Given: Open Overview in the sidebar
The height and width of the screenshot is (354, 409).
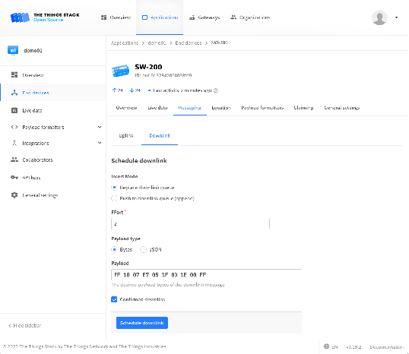Looking at the screenshot, I should [x=53, y=75].
